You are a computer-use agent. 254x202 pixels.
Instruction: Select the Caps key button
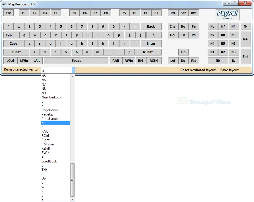(x=13, y=44)
